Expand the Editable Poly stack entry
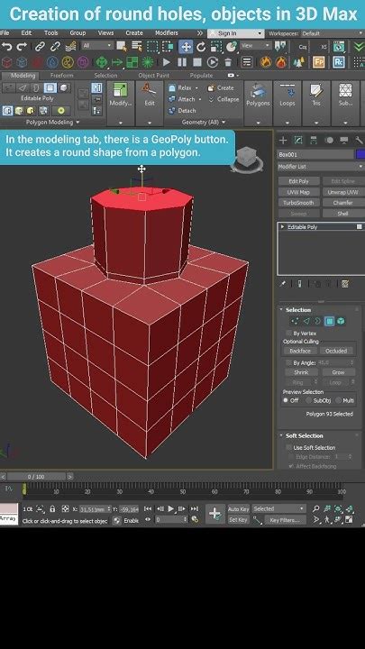Viewport: 365px width, 649px height. click(x=283, y=227)
